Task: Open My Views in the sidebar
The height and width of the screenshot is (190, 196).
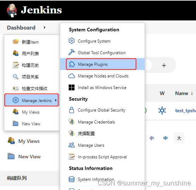Action: (x=29, y=141)
